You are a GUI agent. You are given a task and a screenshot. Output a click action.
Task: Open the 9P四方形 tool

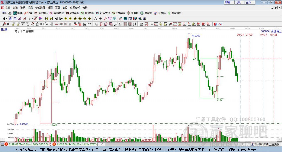click(x=57, y=13)
